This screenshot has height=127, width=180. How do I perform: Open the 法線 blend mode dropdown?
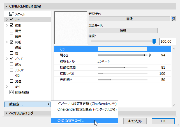123,30
